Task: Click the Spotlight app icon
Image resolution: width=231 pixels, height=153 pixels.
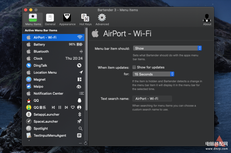Action: point(29,128)
